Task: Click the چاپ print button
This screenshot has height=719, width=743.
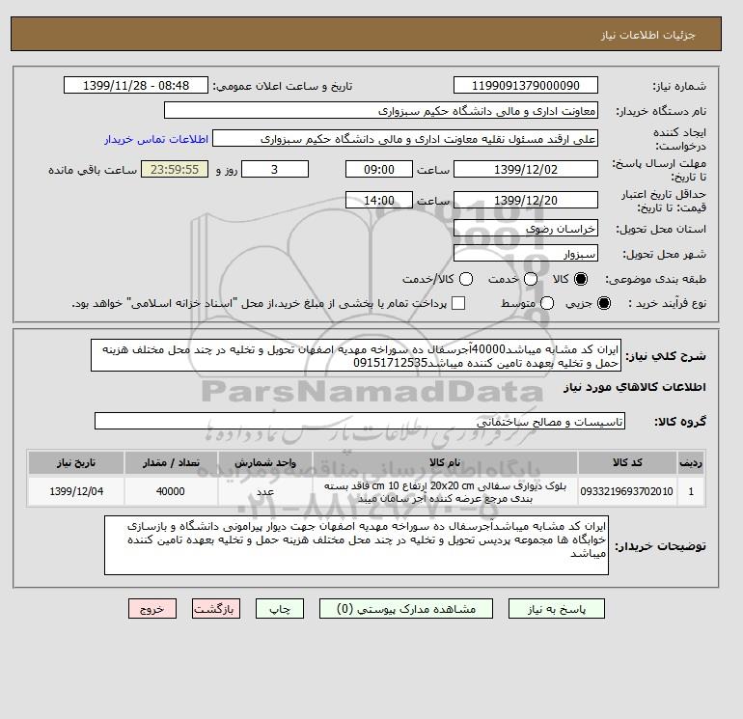Action: [x=280, y=609]
